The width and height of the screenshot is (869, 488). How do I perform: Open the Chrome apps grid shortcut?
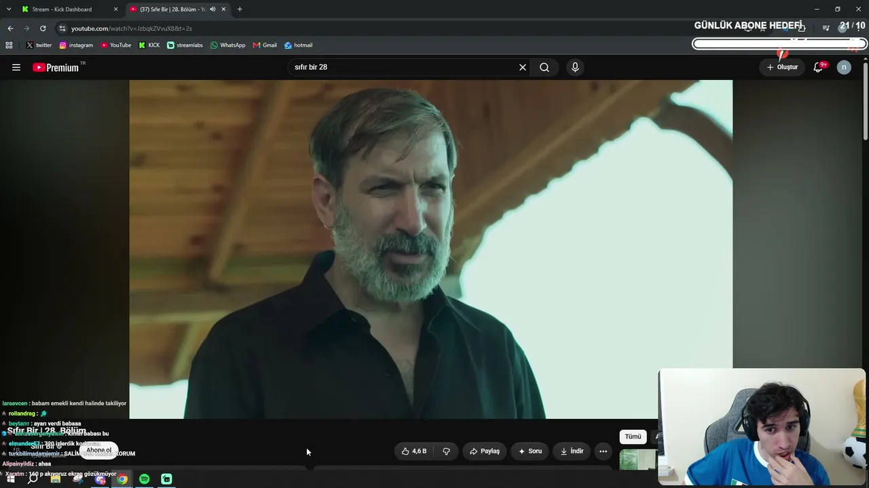click(x=9, y=45)
